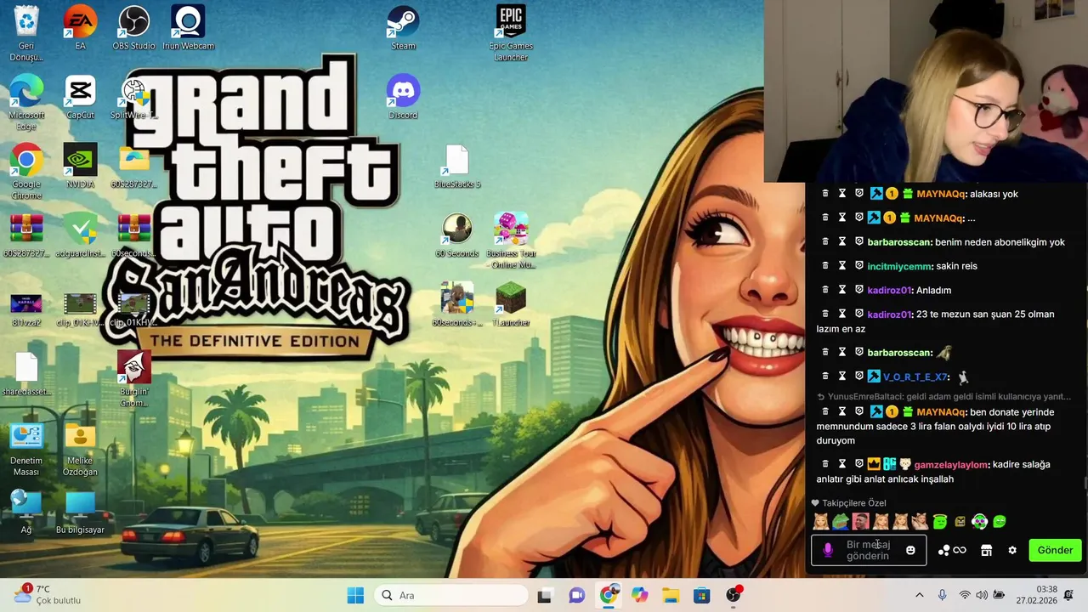This screenshot has width=1088, height=612.
Task: Click username incitmiycemm in chat
Action: tap(900, 266)
